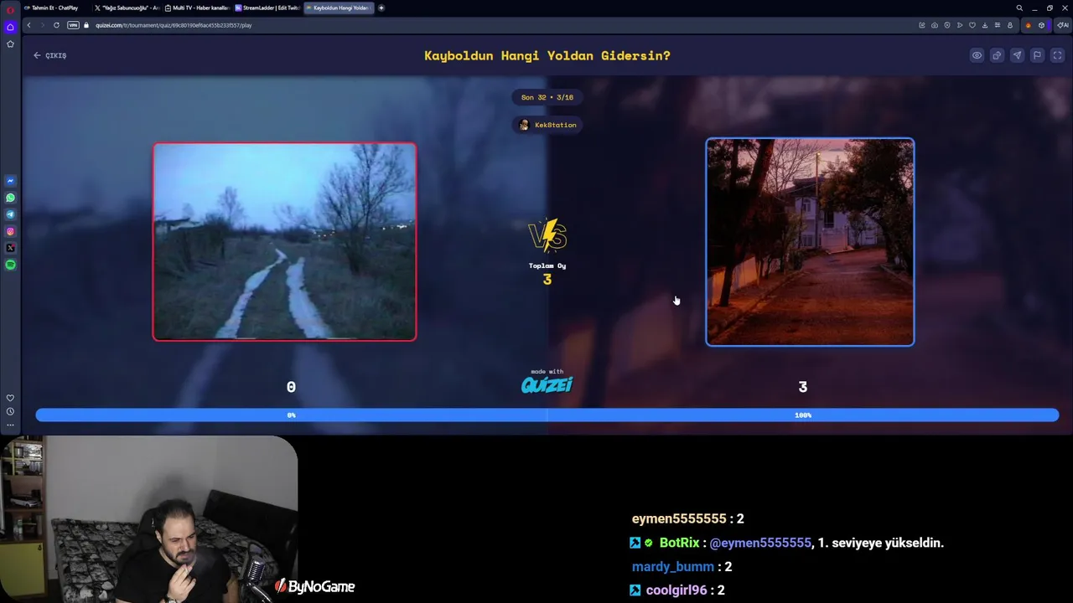Open WhatsApp in the sidebar
This screenshot has width=1073, height=603.
pyautogui.click(x=10, y=198)
